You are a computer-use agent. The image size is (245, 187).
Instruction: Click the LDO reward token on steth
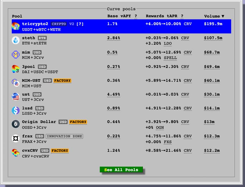(x=168, y=44)
